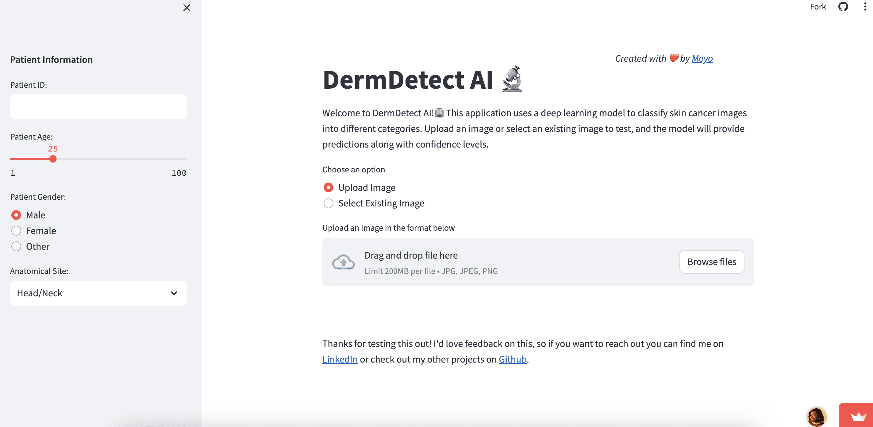
Task: Click the cloud upload icon
Action: tap(343, 262)
